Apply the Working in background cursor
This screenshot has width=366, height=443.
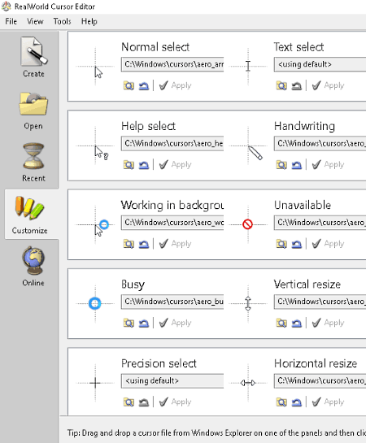175,244
